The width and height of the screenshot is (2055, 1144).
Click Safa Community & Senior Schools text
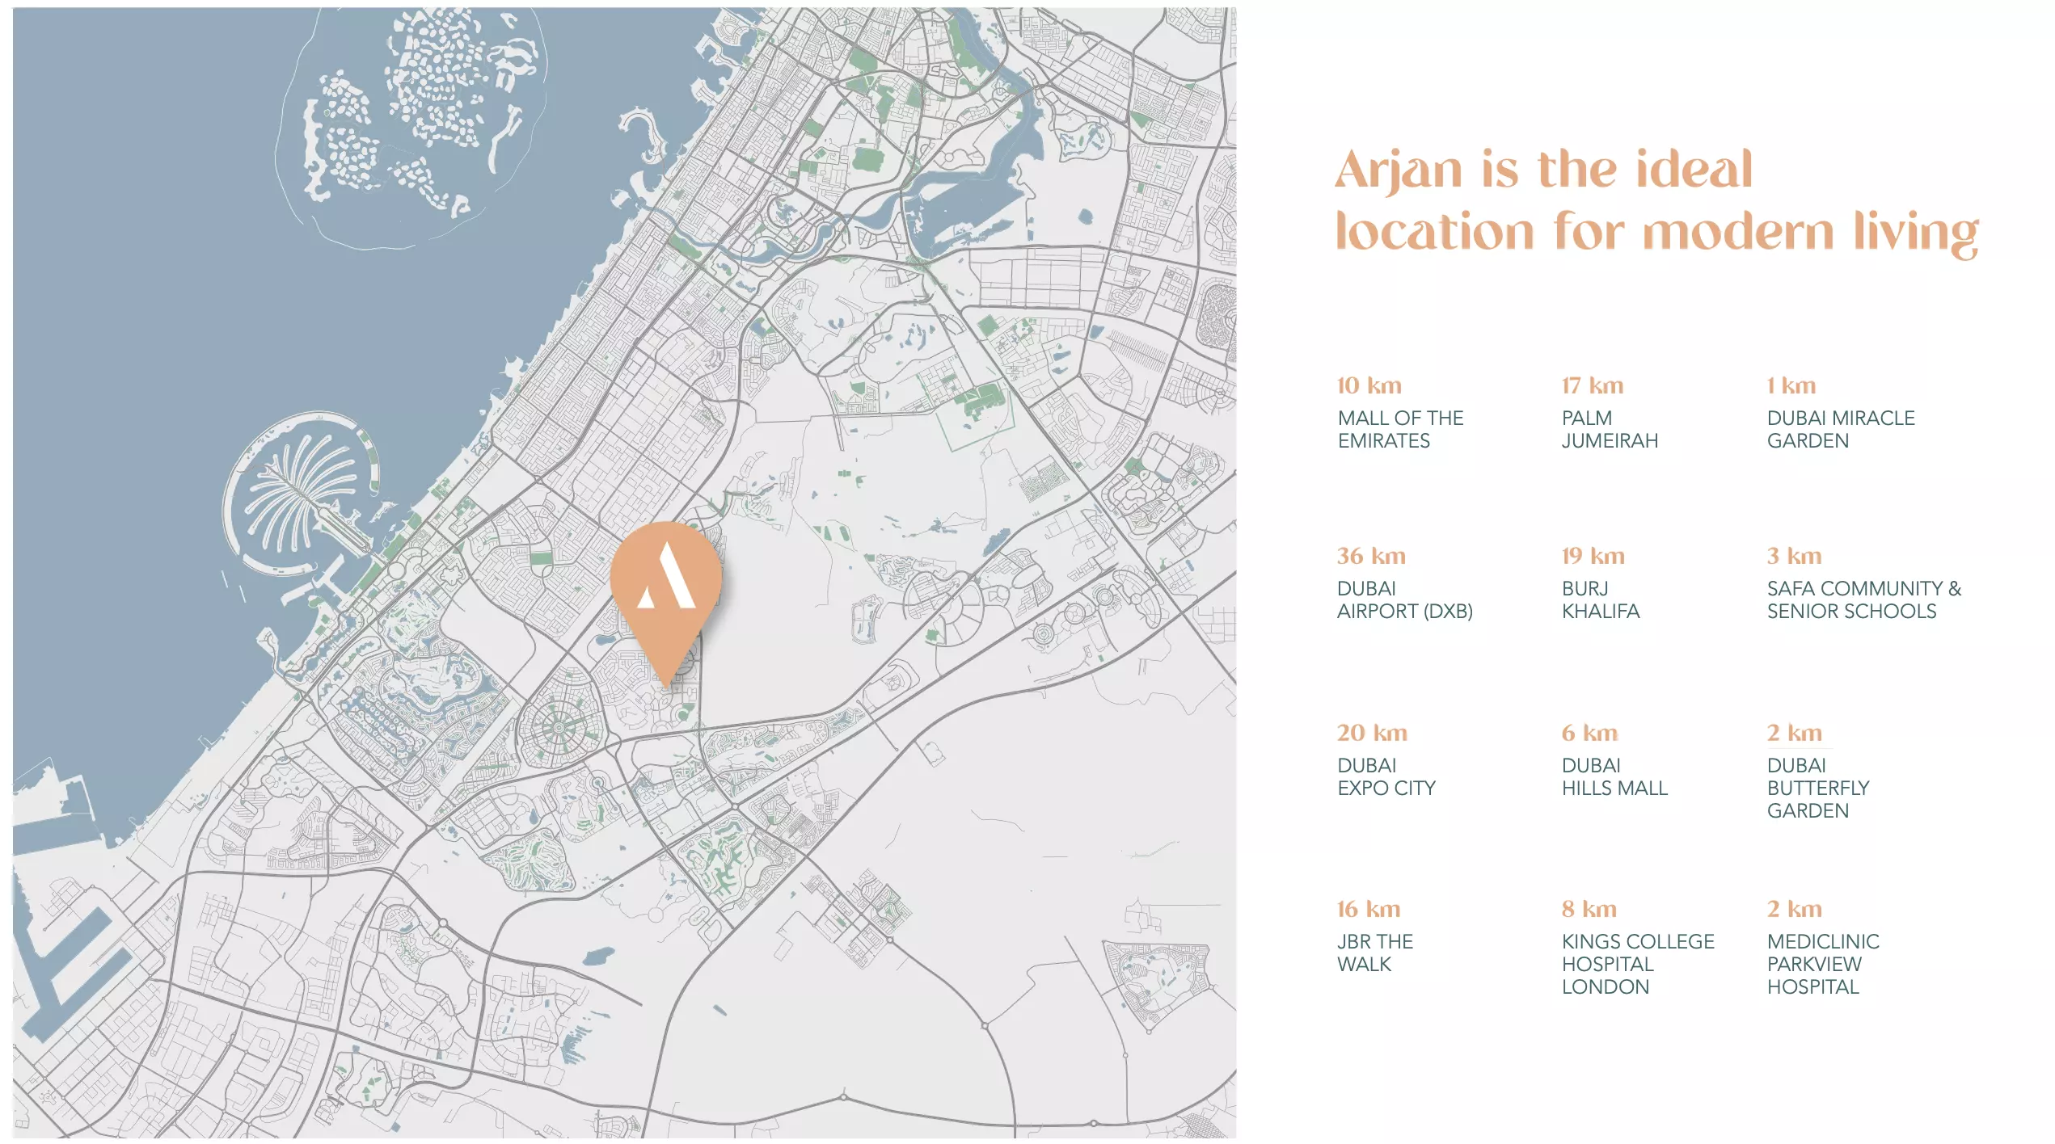(x=1863, y=599)
